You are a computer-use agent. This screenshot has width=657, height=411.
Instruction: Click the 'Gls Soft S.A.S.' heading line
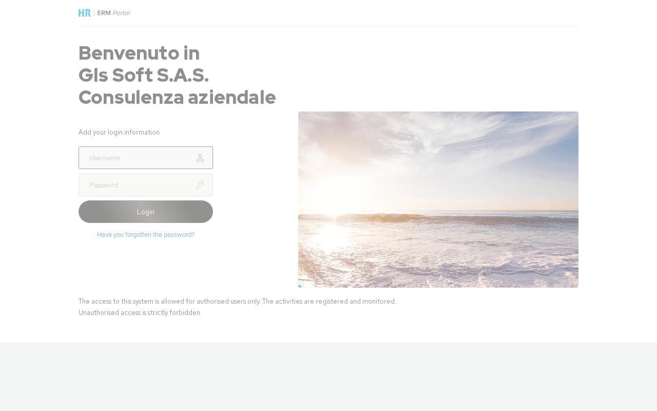pyautogui.click(x=144, y=75)
